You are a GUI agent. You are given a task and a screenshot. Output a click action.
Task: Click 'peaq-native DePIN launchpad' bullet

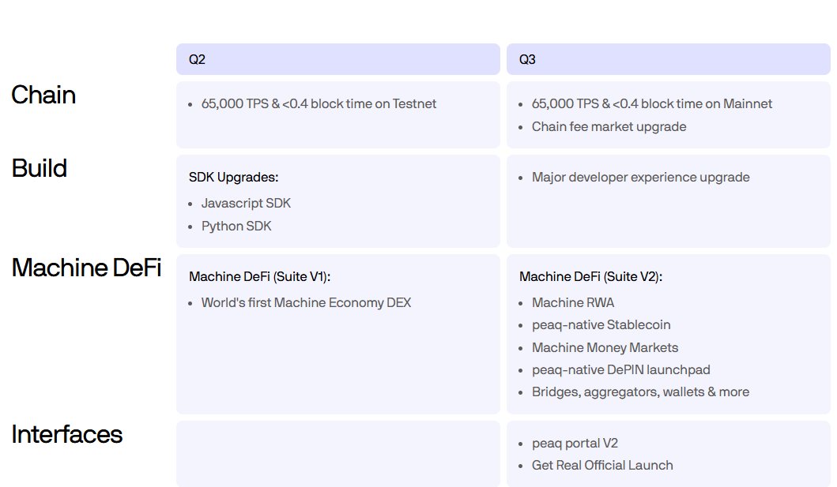click(620, 369)
